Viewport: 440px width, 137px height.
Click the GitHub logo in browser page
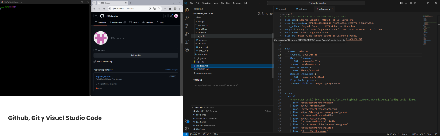(102, 16)
